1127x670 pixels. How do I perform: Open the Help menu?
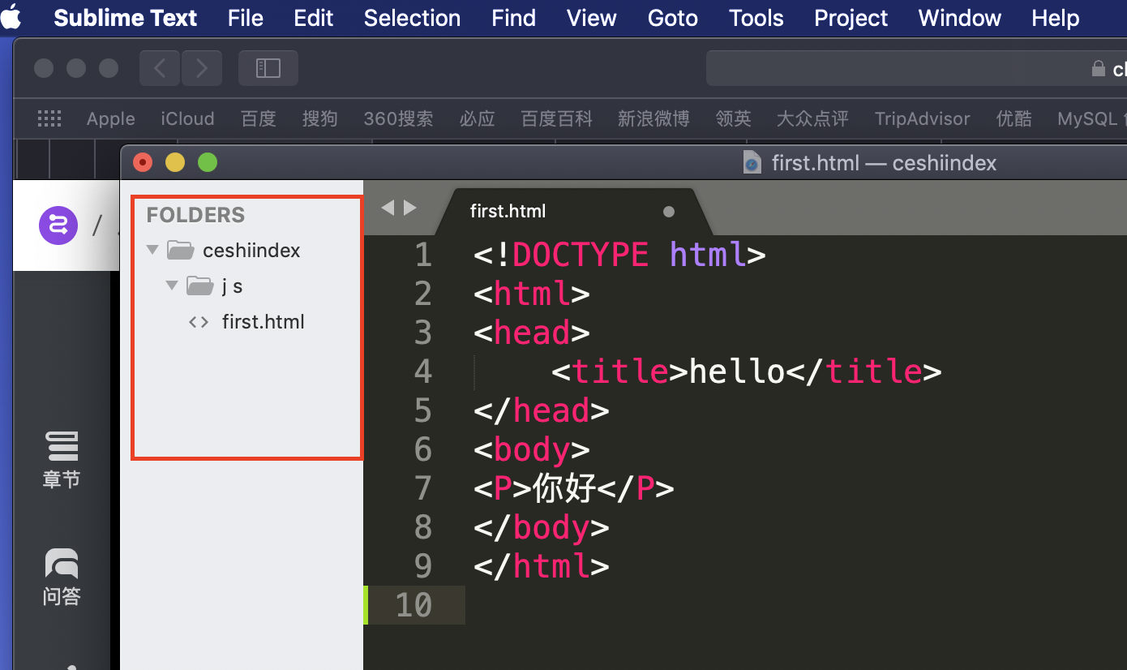(x=1055, y=18)
